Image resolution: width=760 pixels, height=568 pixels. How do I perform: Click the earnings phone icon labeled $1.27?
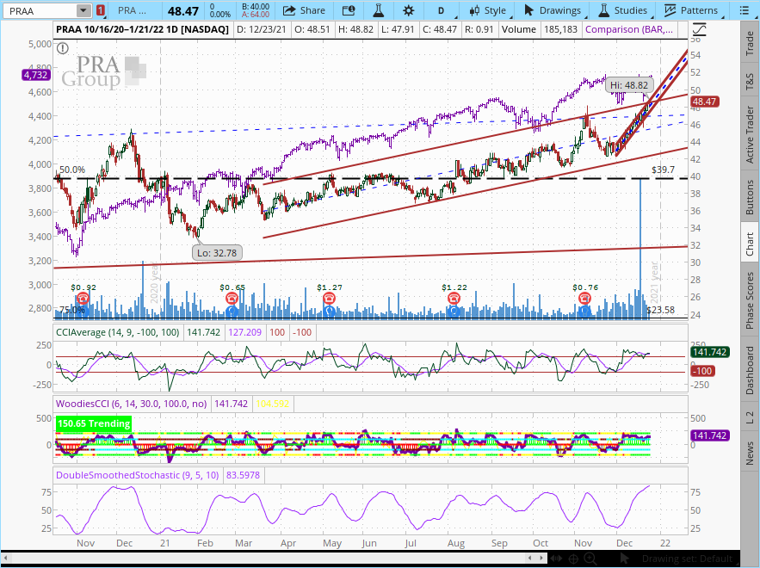[x=329, y=299]
